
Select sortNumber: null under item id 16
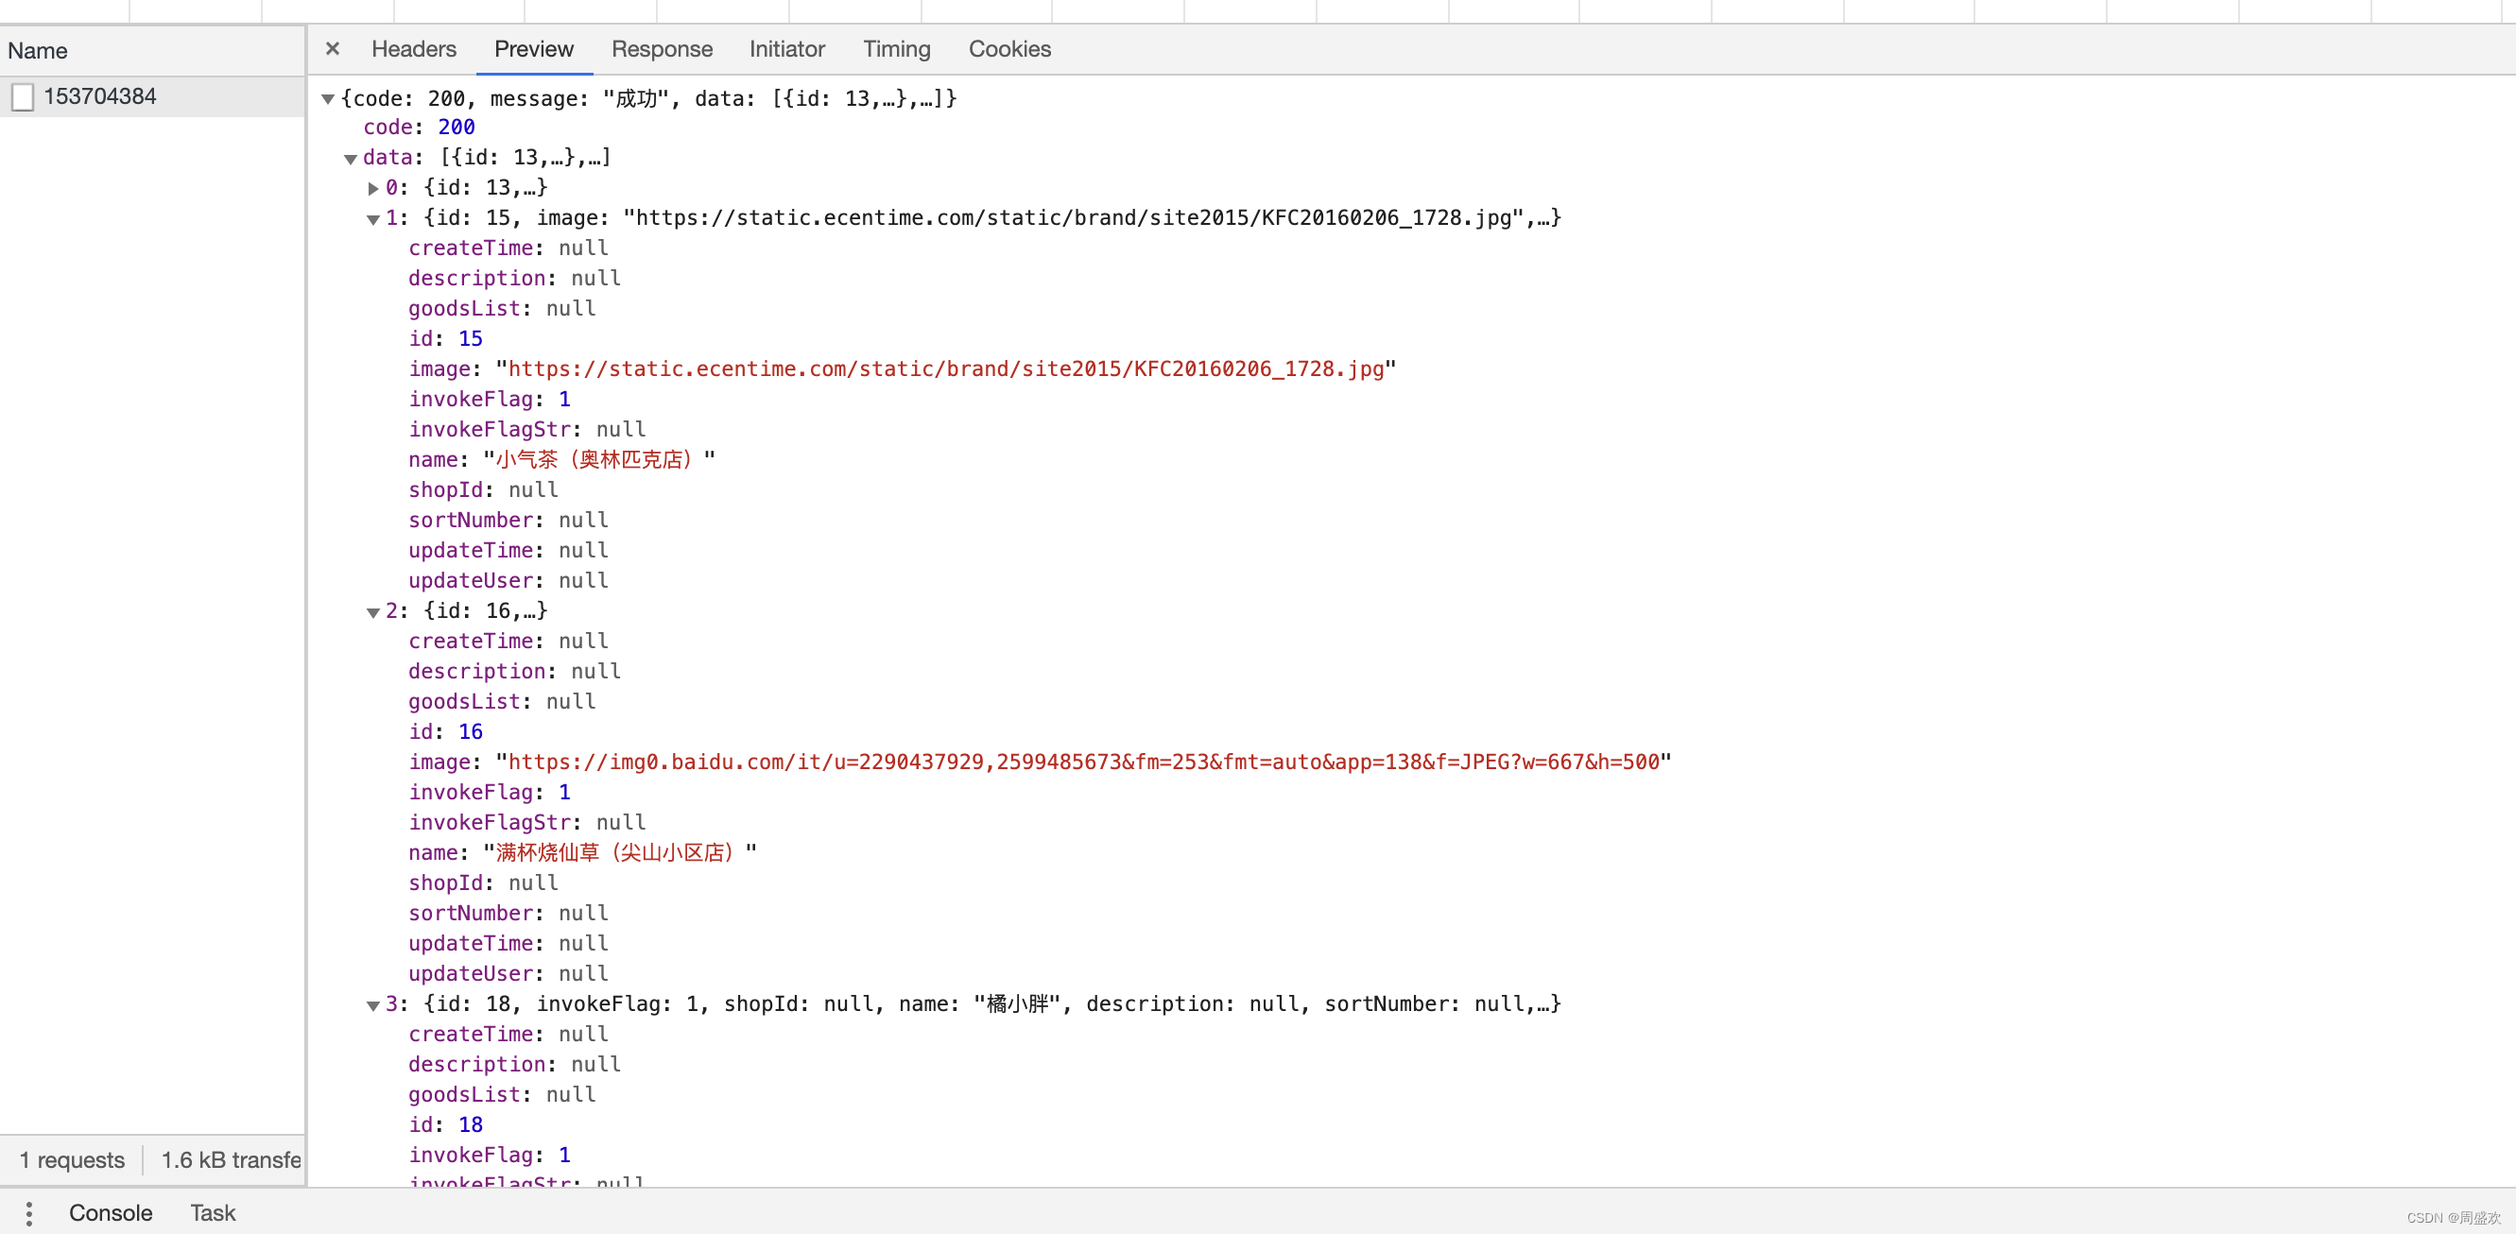tap(508, 913)
